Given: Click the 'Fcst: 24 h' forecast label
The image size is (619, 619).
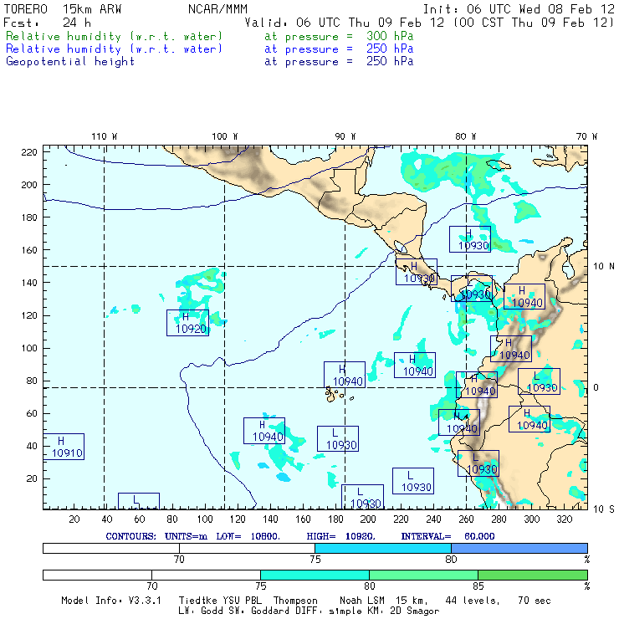Looking at the screenshot, I should point(47,23).
